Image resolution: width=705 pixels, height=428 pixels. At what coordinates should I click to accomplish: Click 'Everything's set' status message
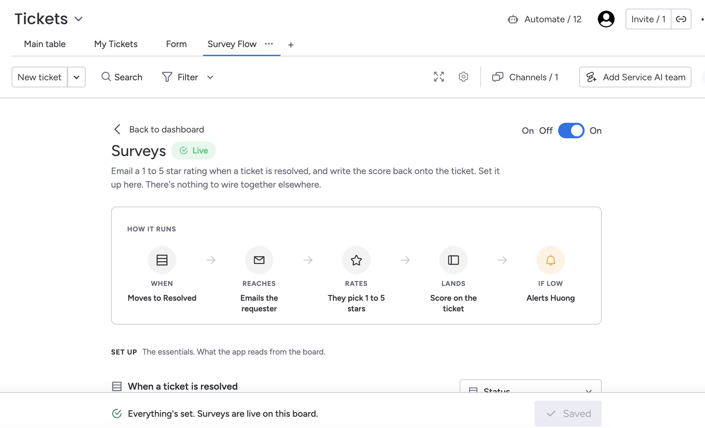point(223,413)
